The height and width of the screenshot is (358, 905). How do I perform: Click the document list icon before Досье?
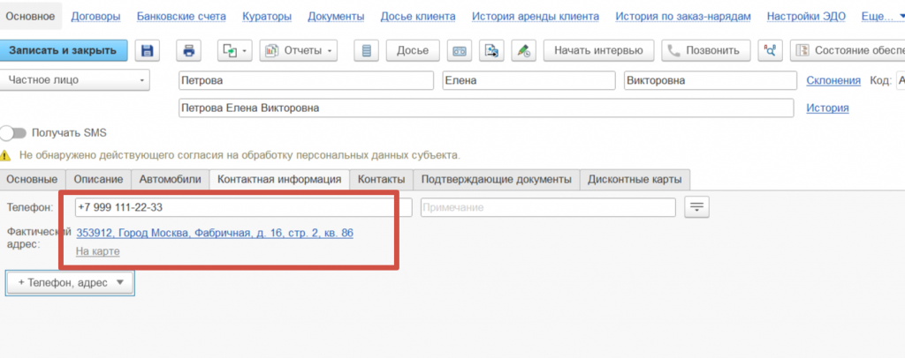(369, 50)
